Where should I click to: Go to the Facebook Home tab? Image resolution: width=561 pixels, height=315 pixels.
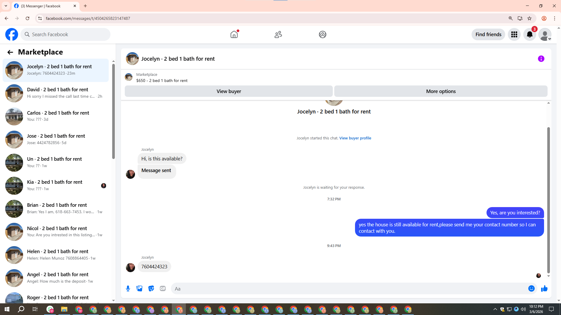[234, 34]
